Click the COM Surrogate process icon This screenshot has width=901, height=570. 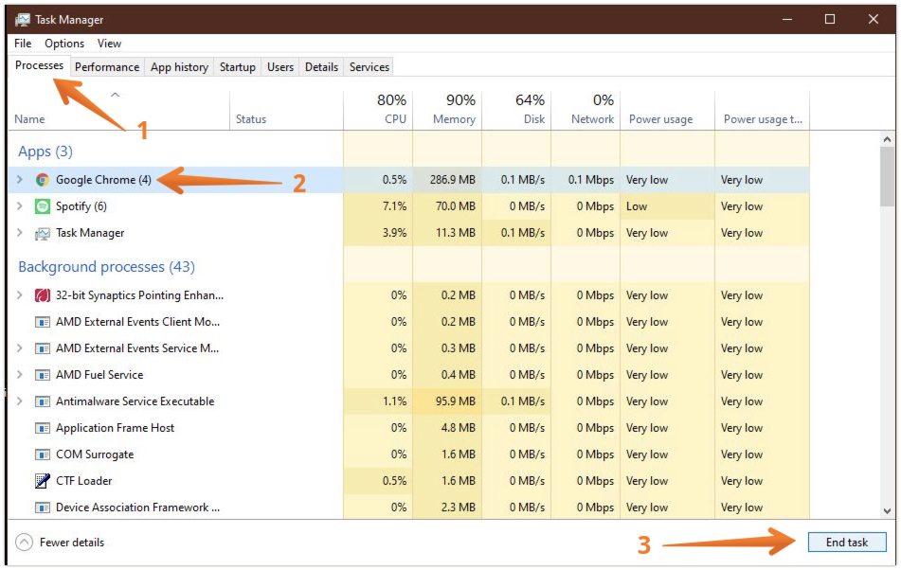(x=43, y=454)
